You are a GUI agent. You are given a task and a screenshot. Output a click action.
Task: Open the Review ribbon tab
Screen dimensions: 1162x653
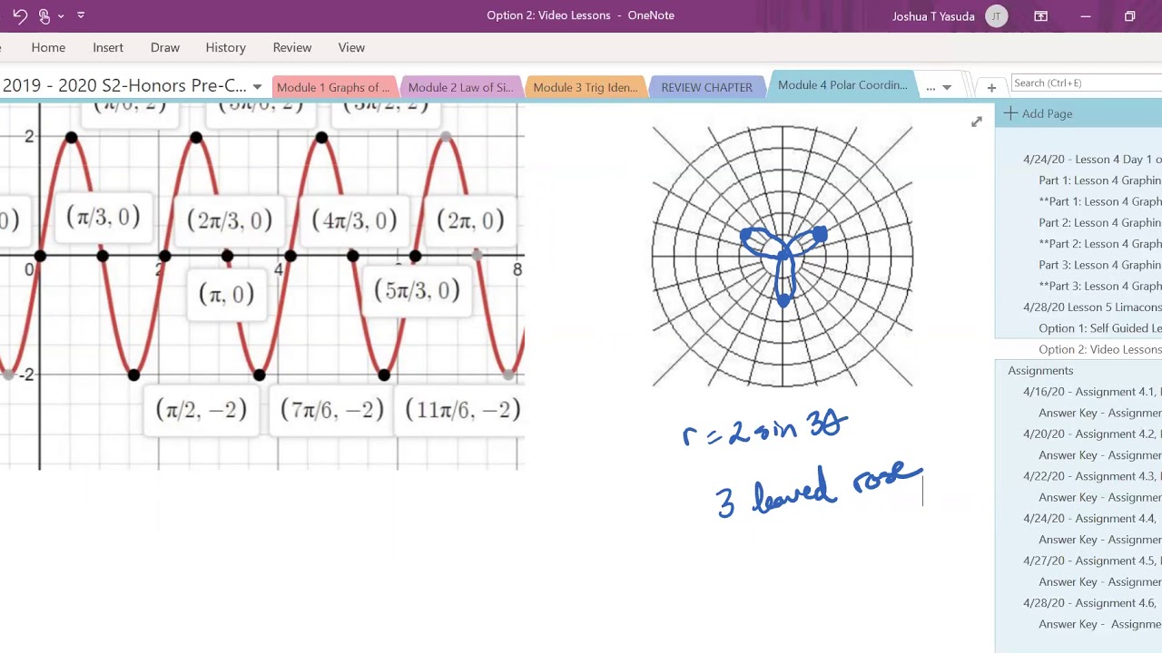point(292,47)
